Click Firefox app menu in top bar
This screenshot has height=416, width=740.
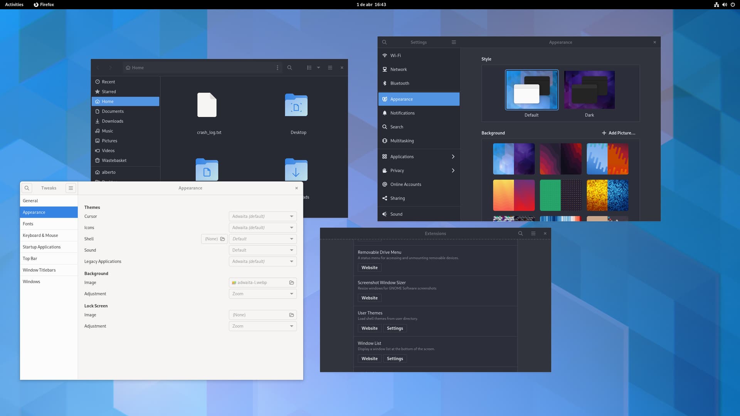[44, 5]
